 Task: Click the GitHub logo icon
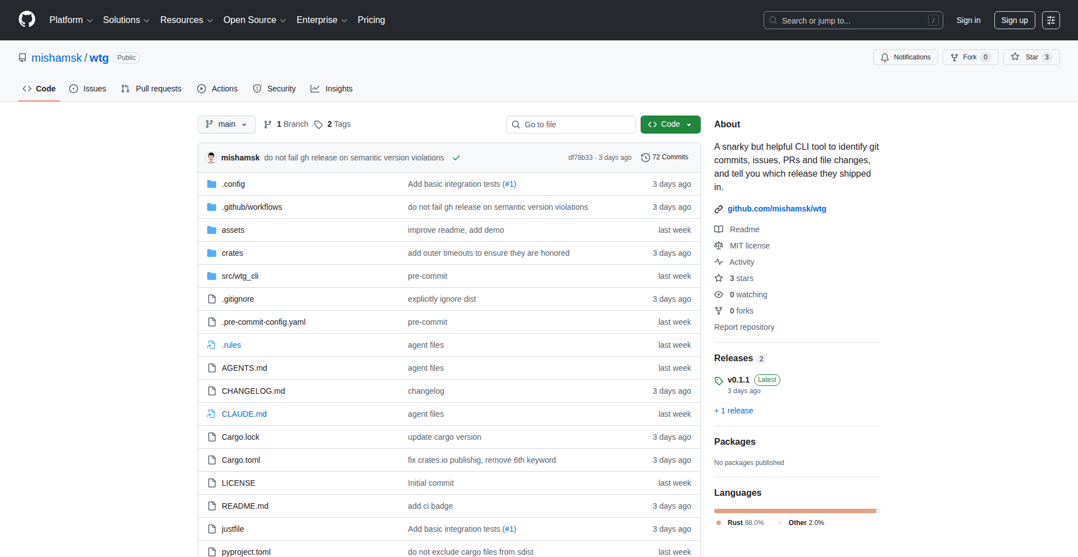click(x=27, y=20)
